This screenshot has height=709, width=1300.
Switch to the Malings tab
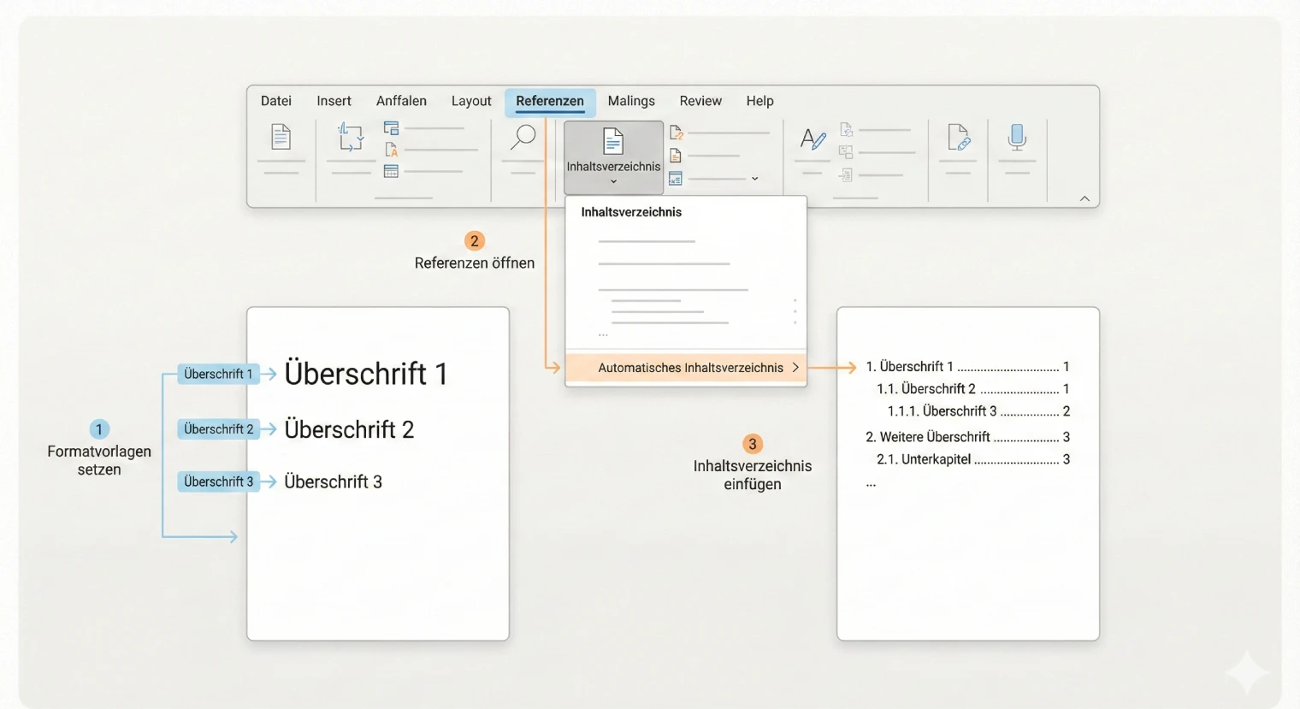click(630, 101)
